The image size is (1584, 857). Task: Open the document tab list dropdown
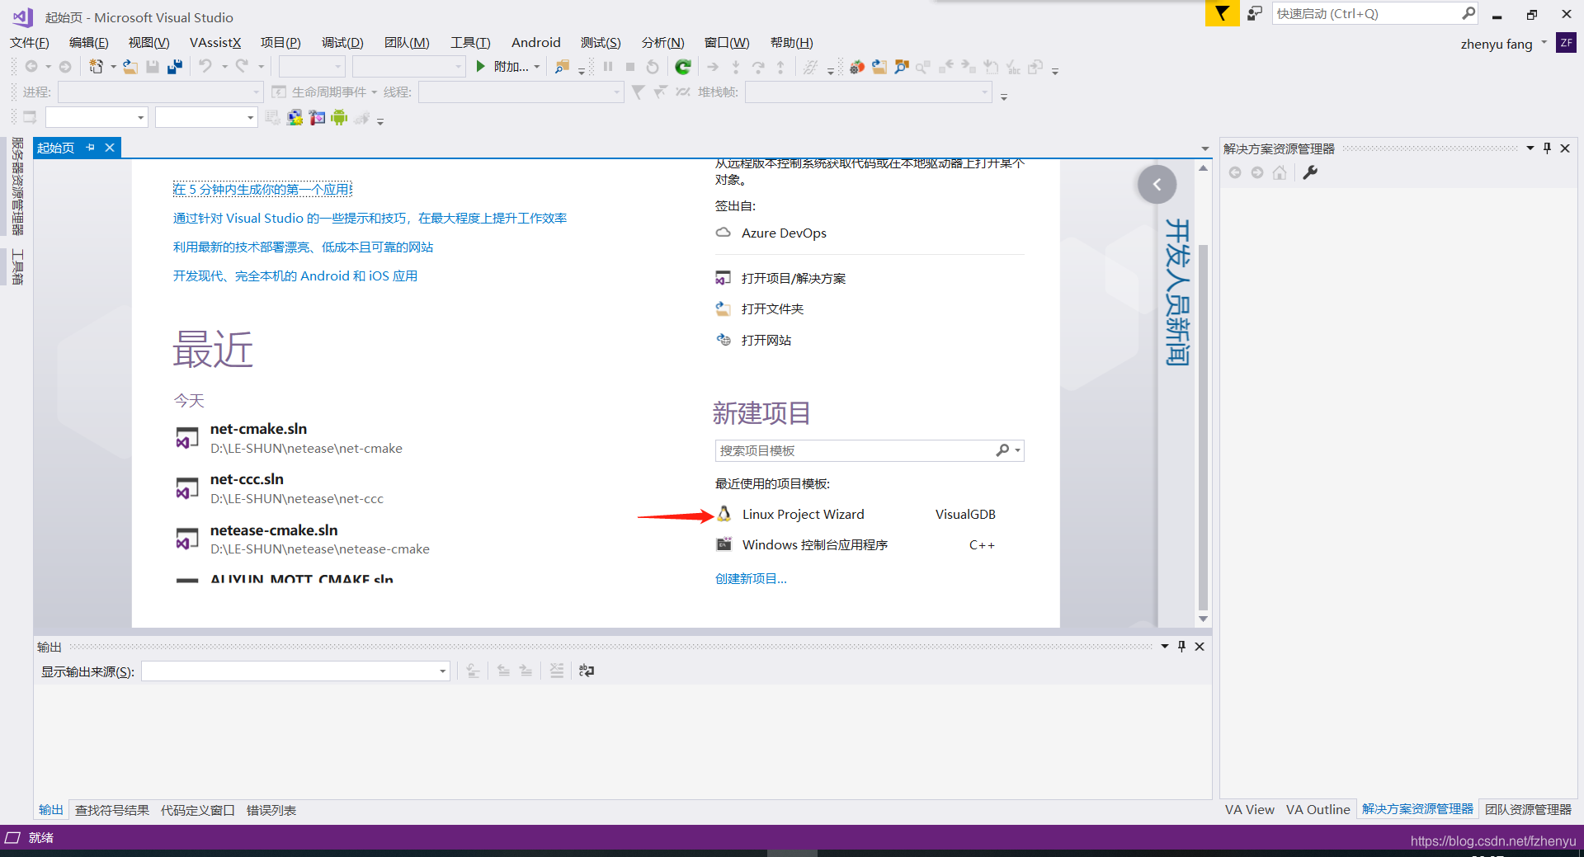pos(1205,149)
